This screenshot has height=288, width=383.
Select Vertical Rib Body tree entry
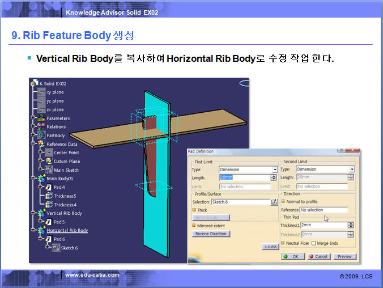pyautogui.click(x=64, y=213)
